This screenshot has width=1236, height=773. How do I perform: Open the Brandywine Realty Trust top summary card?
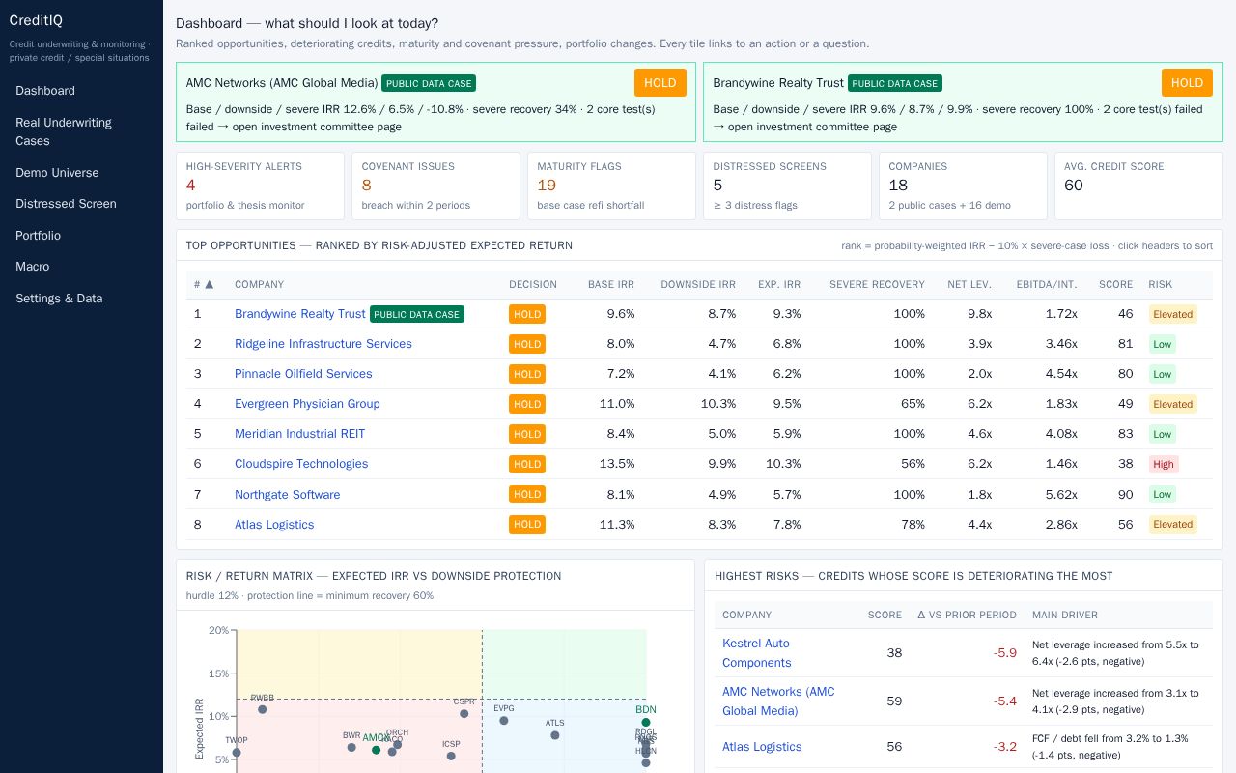(x=963, y=102)
